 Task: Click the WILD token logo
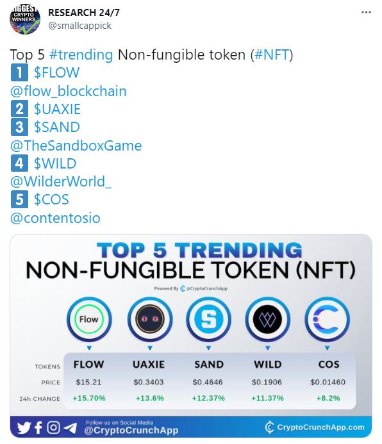267,319
